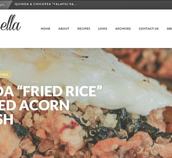Open the "Fried Rice" post headline
172x158 pixels.
tap(51, 91)
